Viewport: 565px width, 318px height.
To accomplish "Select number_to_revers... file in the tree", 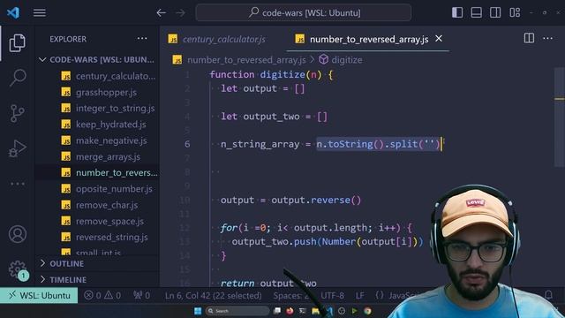I will coord(97,173).
